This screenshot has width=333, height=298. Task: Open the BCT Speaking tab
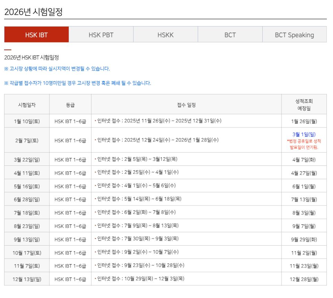[x=295, y=35]
